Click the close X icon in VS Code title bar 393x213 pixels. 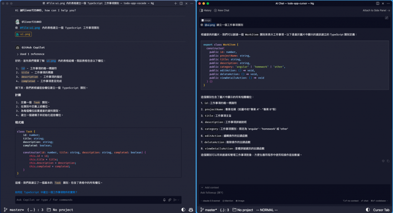(x=186, y=3)
